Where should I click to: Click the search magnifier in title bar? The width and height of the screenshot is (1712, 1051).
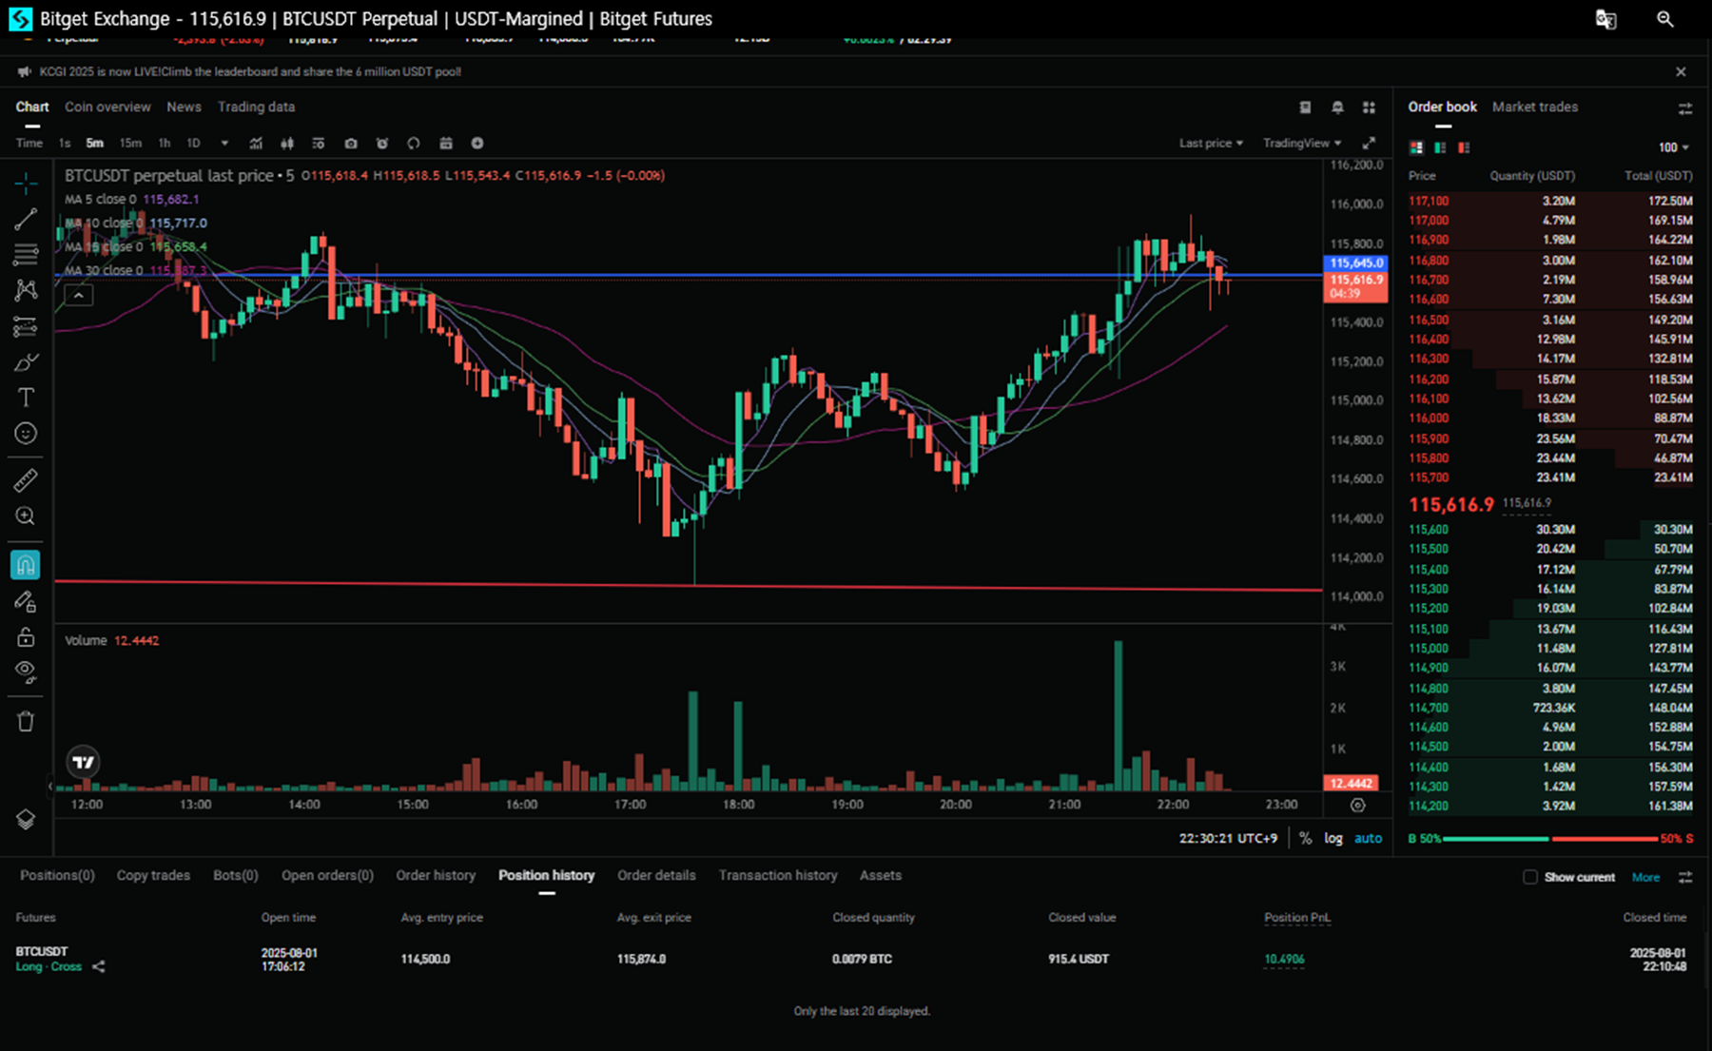(1664, 19)
